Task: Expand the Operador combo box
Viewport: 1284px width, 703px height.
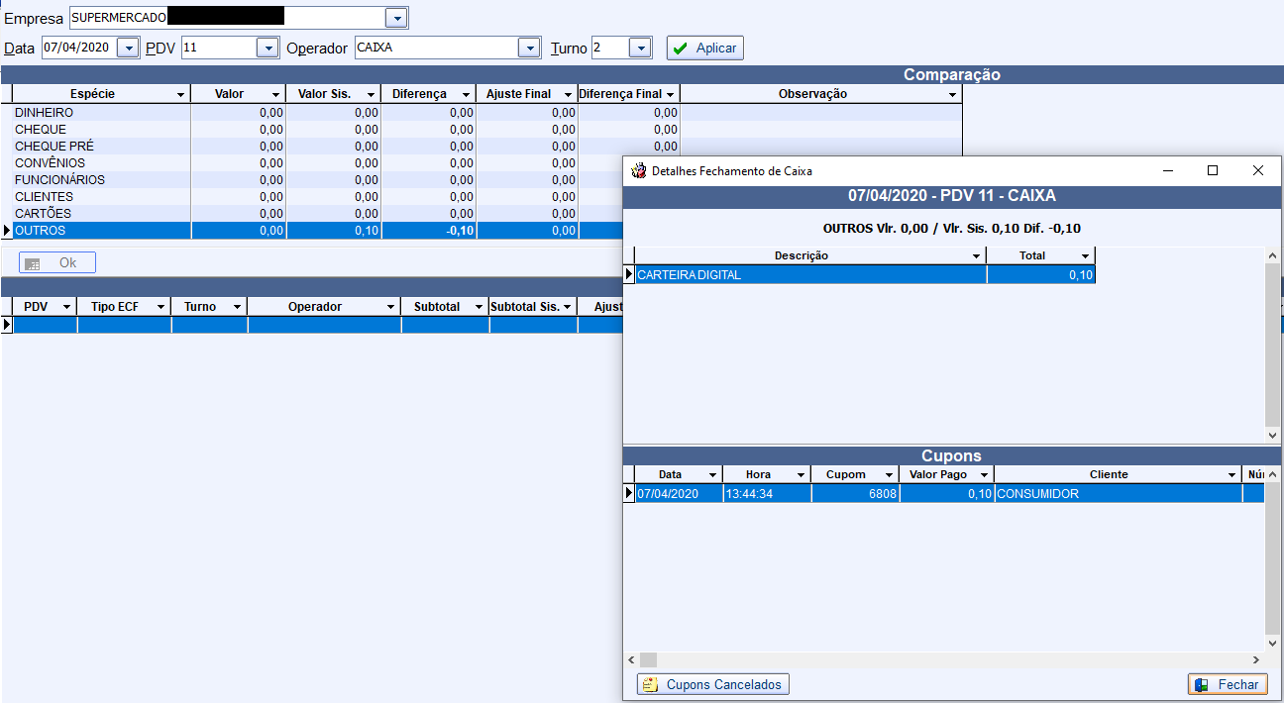Action: click(x=530, y=48)
